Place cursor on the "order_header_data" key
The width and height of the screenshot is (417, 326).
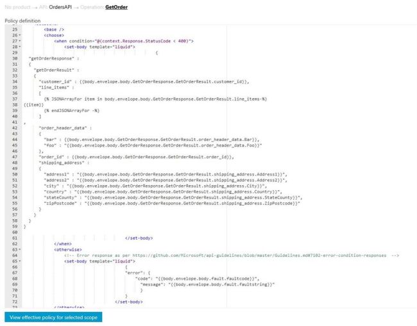click(63, 128)
